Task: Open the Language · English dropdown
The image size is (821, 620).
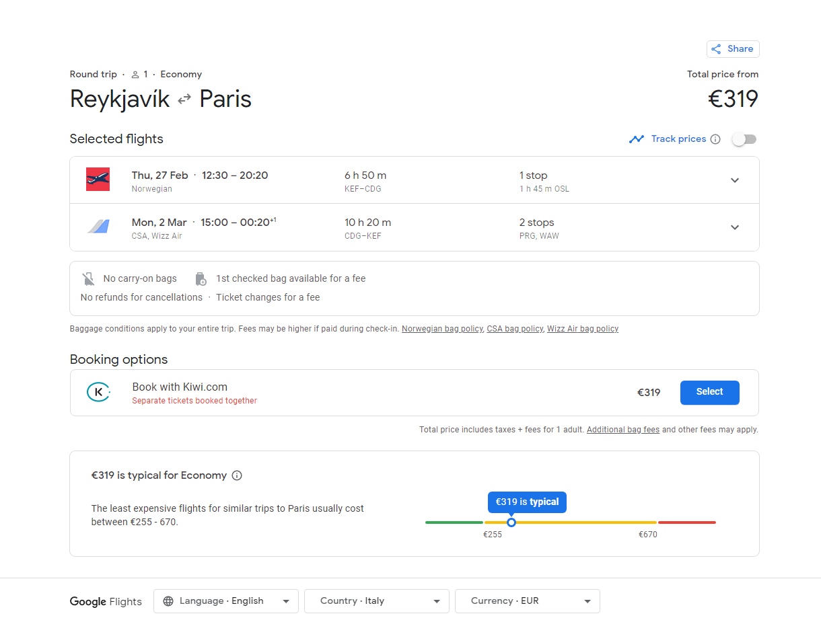Action: pyautogui.click(x=226, y=601)
